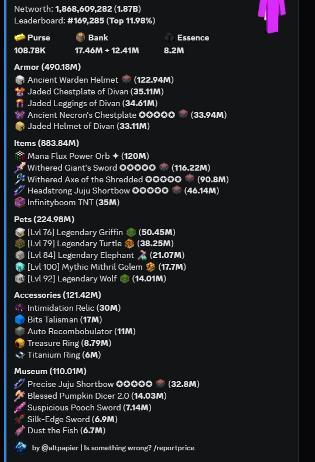Click the Mythic Mithril Golem icon

coord(20,267)
